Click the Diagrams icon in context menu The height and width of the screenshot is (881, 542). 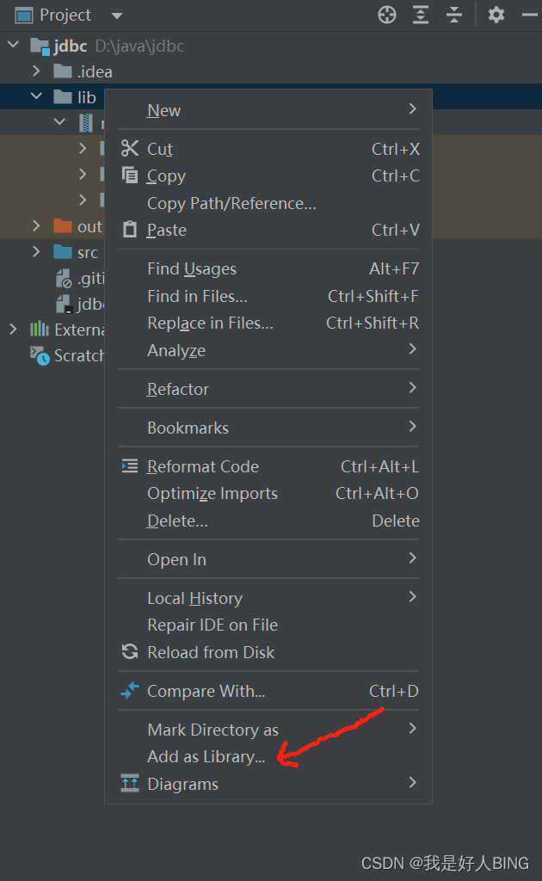pyautogui.click(x=130, y=783)
